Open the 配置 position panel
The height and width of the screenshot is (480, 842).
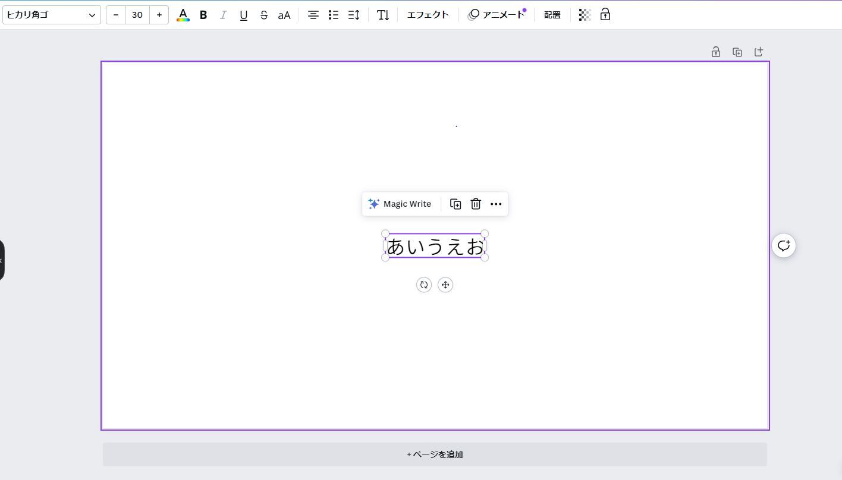coord(552,15)
